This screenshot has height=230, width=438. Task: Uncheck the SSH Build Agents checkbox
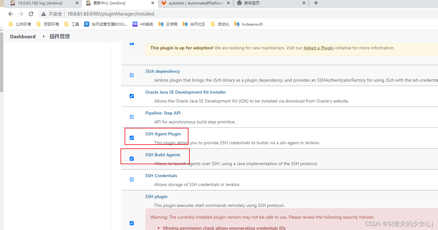pyautogui.click(x=132, y=159)
